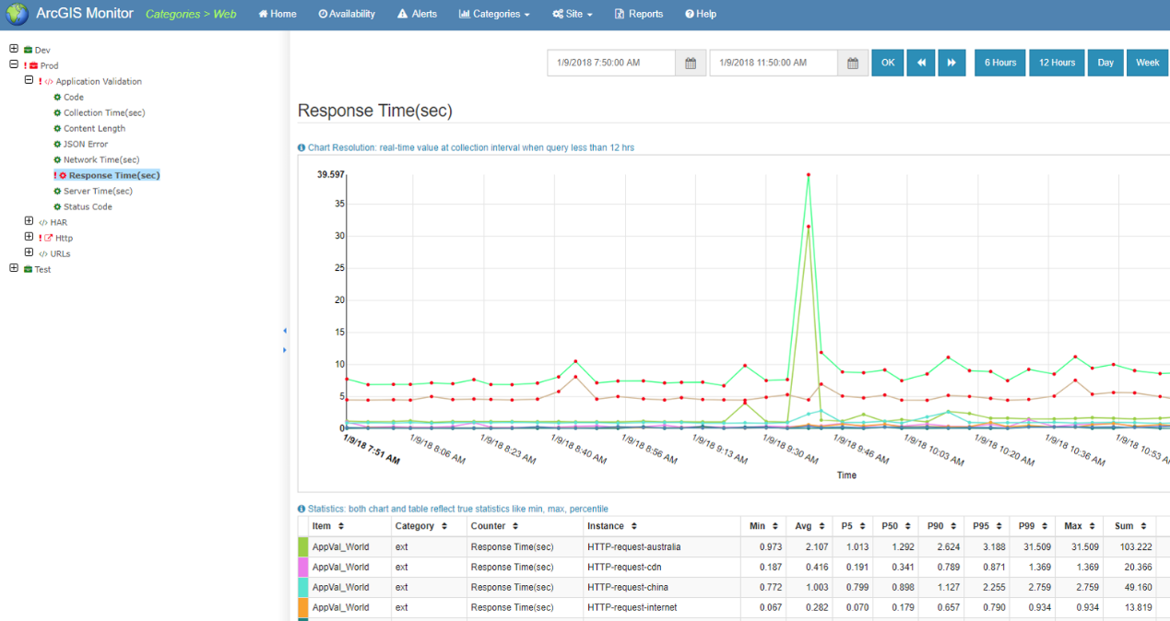The width and height of the screenshot is (1170, 621).
Task: Expand the HAR tree node
Action: (x=29, y=222)
